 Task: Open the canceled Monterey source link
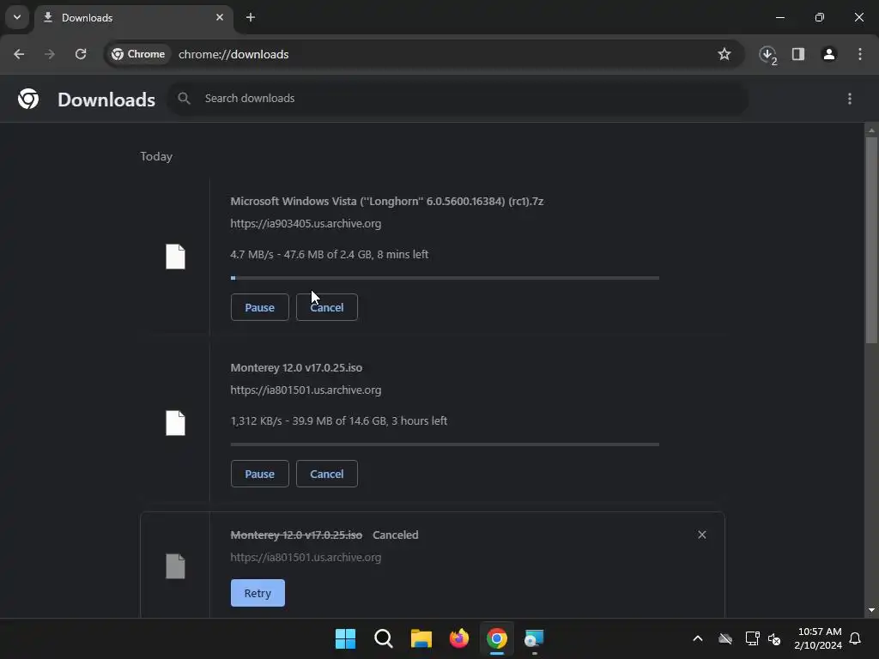click(x=306, y=558)
